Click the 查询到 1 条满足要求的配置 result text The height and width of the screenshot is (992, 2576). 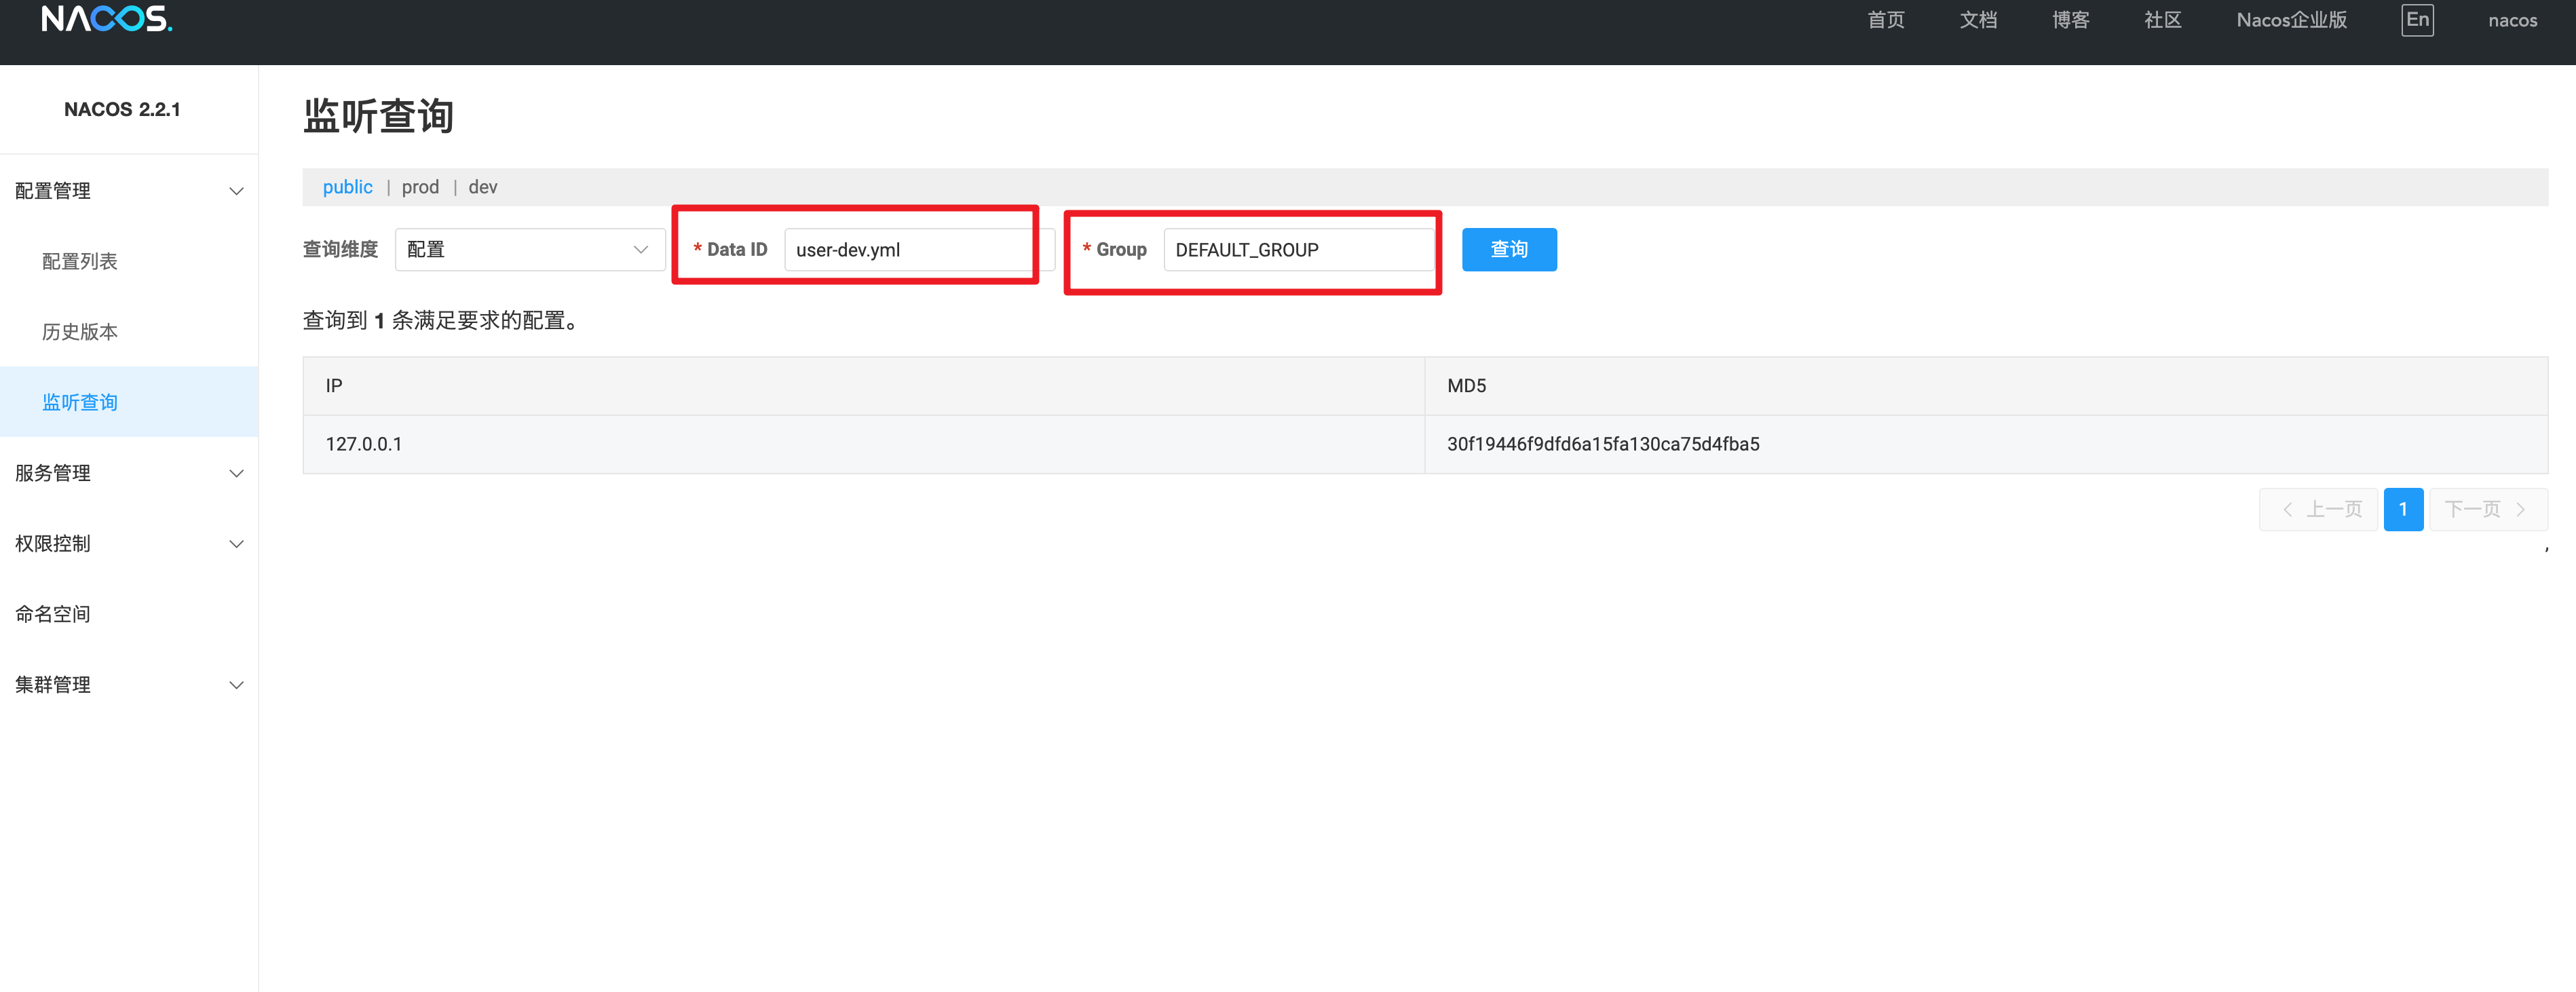(442, 320)
